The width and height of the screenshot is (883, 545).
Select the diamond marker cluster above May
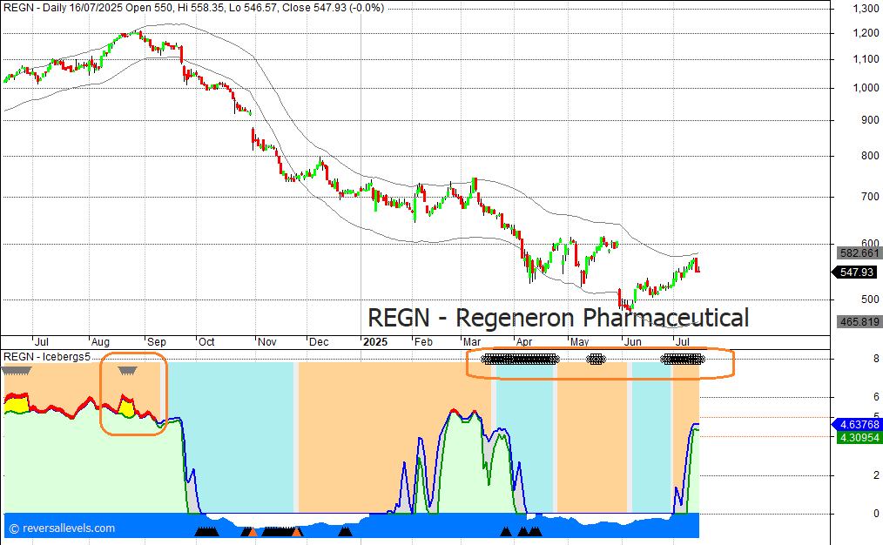(x=596, y=360)
